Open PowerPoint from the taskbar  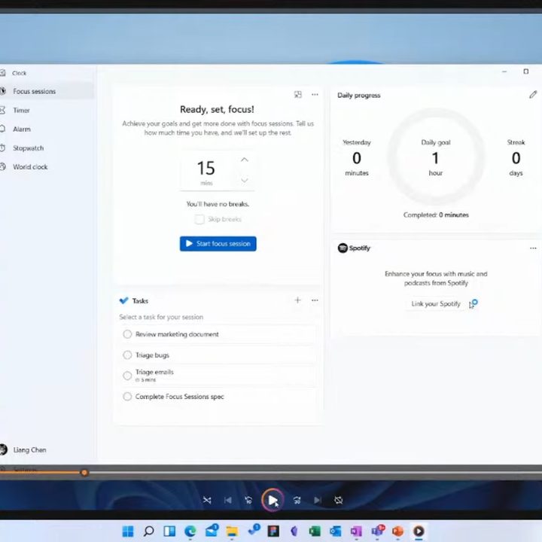coord(398,531)
